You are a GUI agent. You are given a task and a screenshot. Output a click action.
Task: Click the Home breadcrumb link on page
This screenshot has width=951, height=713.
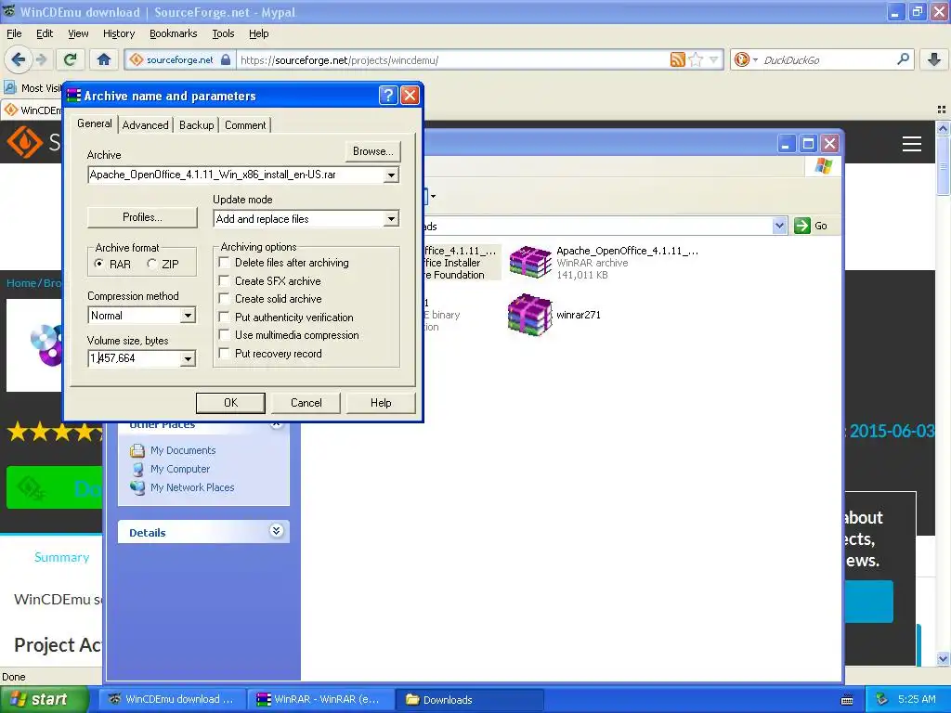[21, 283]
